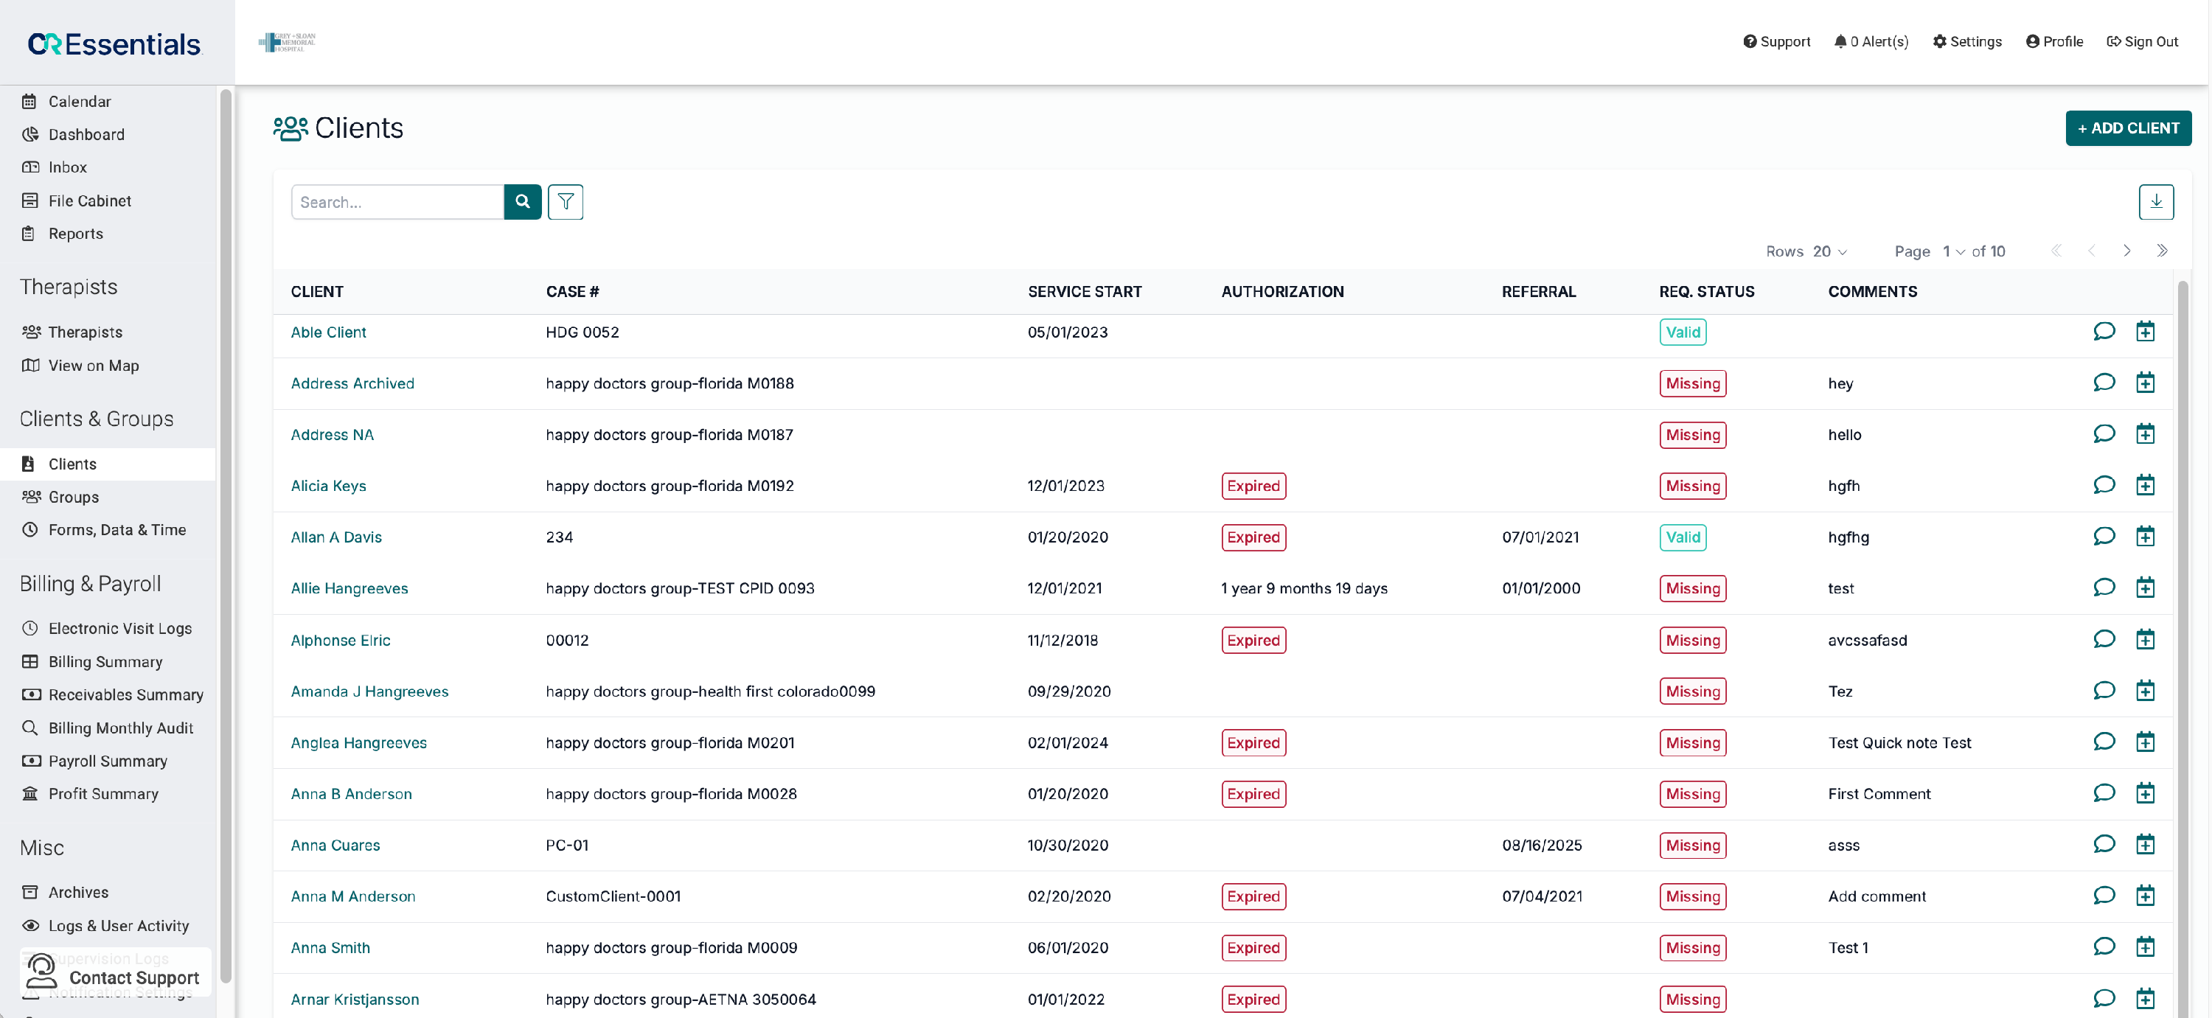
Task: Open the filter funnel options
Action: (x=566, y=202)
